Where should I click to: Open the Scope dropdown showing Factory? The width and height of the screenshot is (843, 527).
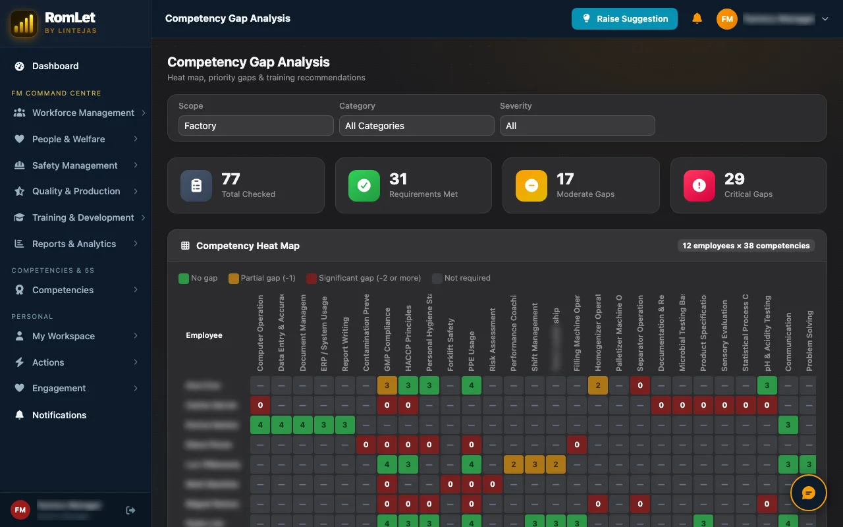coord(256,126)
